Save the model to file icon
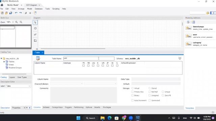Screen dimensions: 216x121 (10, 13)
